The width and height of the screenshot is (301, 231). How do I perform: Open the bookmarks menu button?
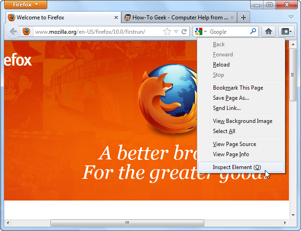[287, 32]
